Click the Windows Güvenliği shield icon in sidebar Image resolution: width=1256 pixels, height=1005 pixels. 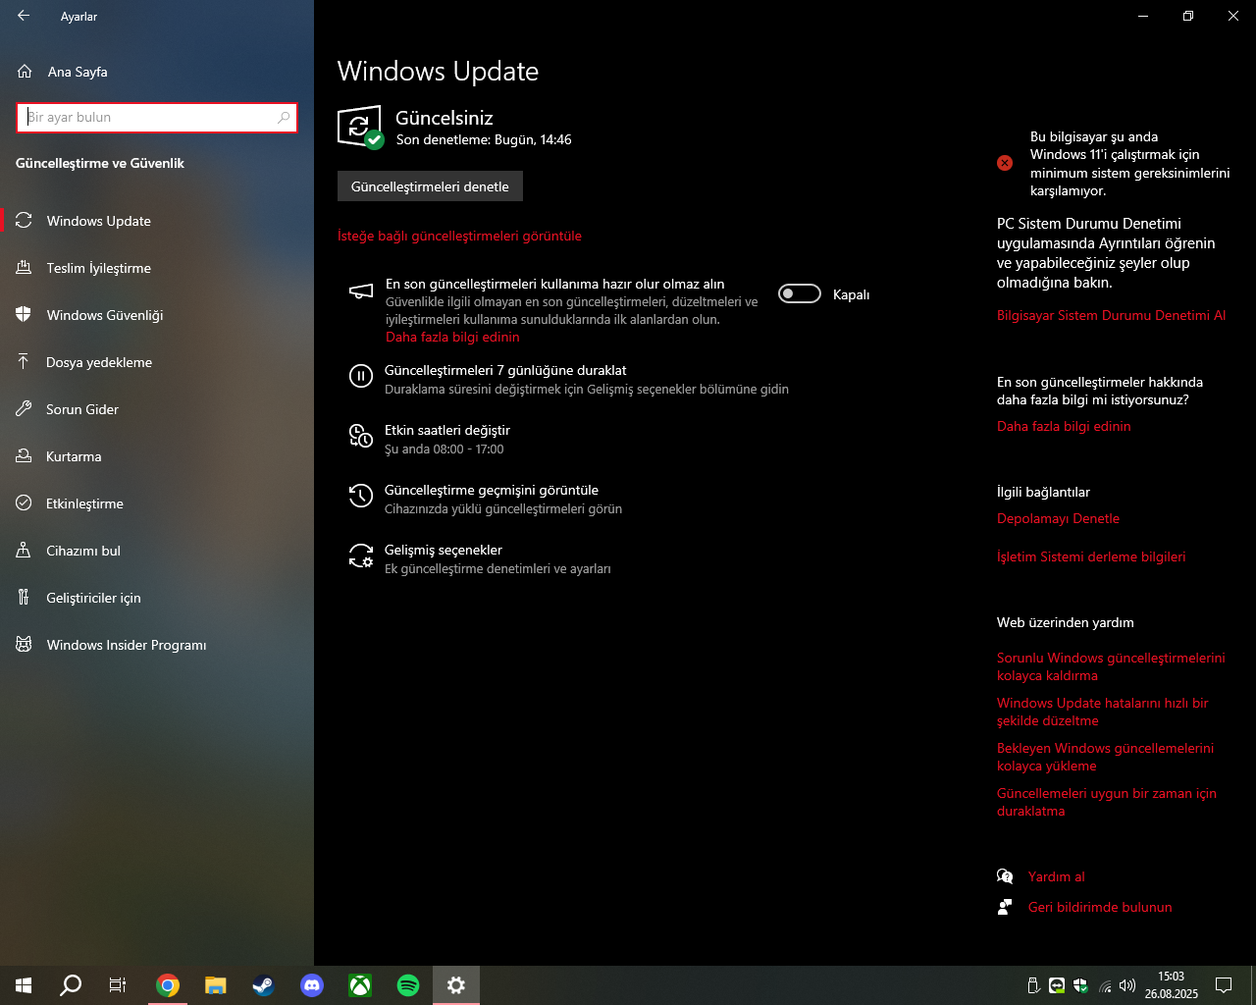24,315
